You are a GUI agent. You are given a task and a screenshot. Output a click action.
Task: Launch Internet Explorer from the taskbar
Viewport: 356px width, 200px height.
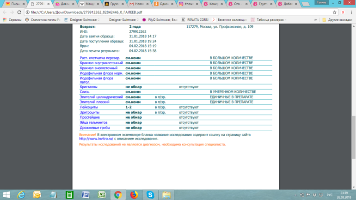tap(21, 195)
